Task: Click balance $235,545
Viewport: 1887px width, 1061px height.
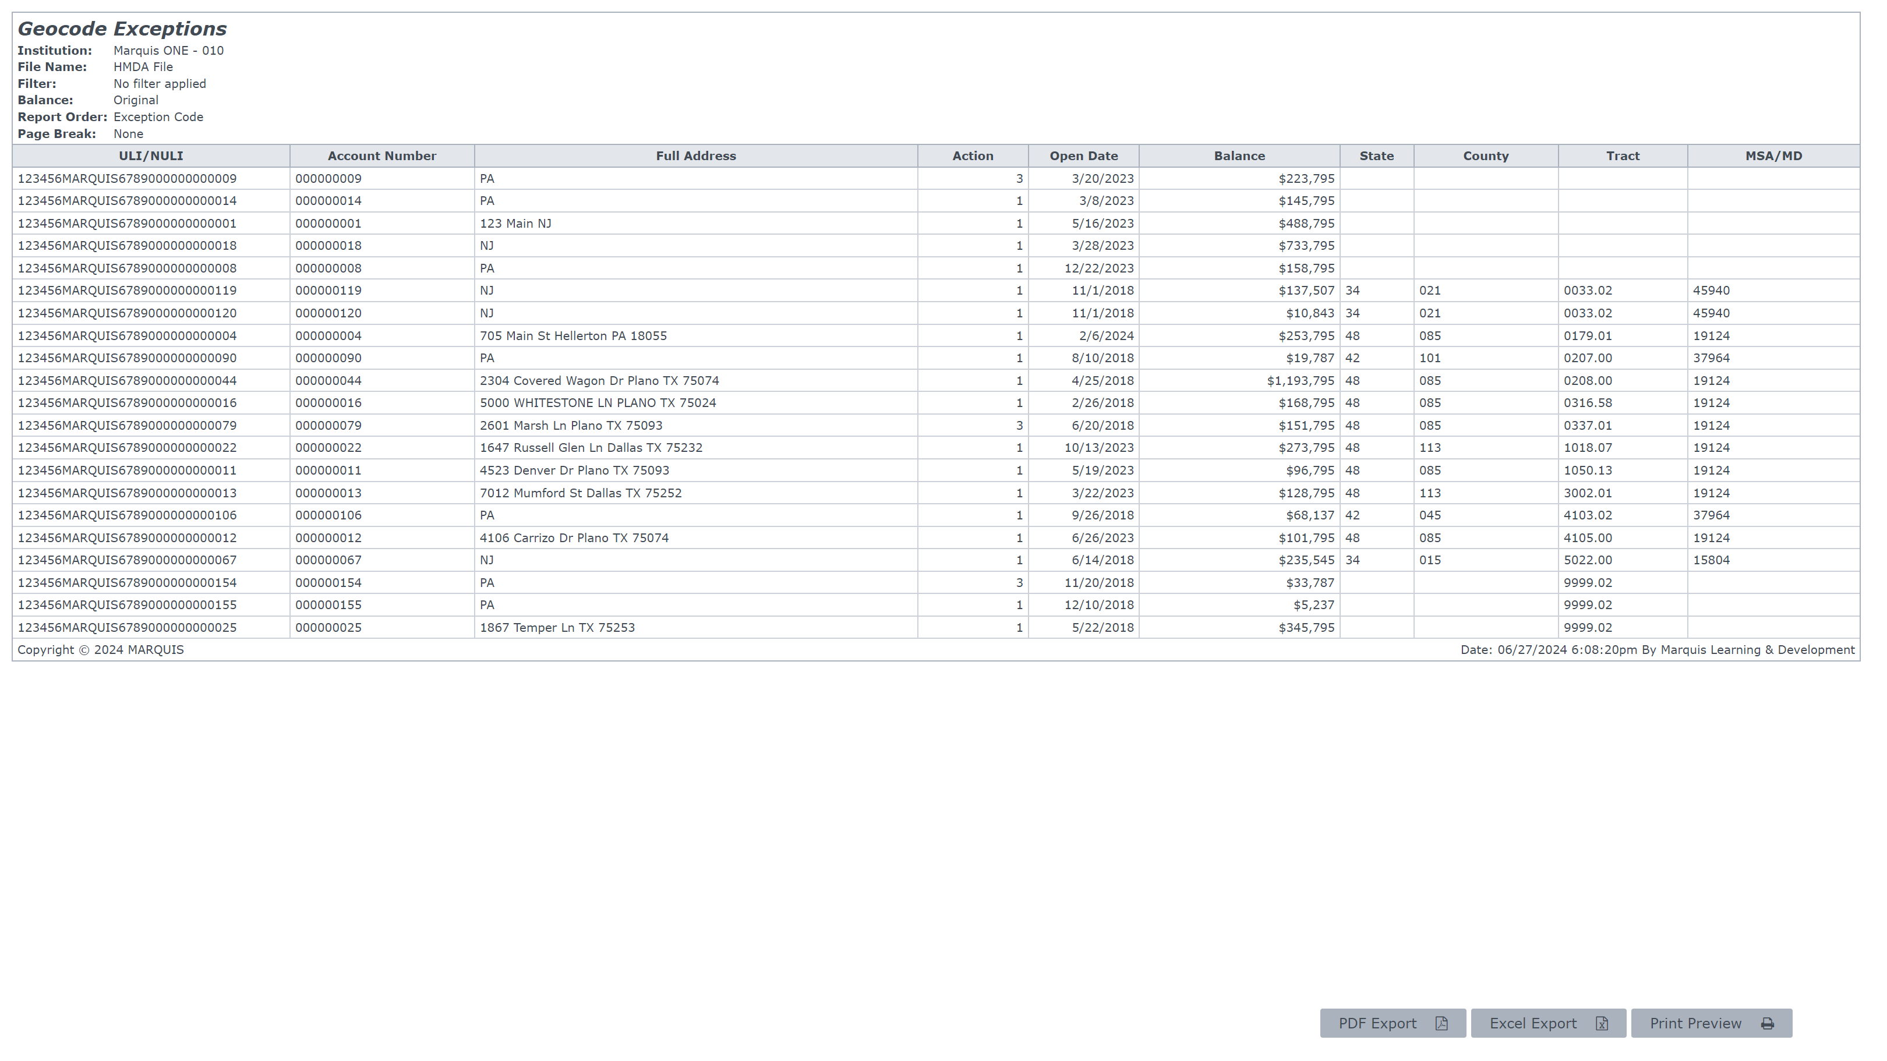Action: click(1306, 560)
